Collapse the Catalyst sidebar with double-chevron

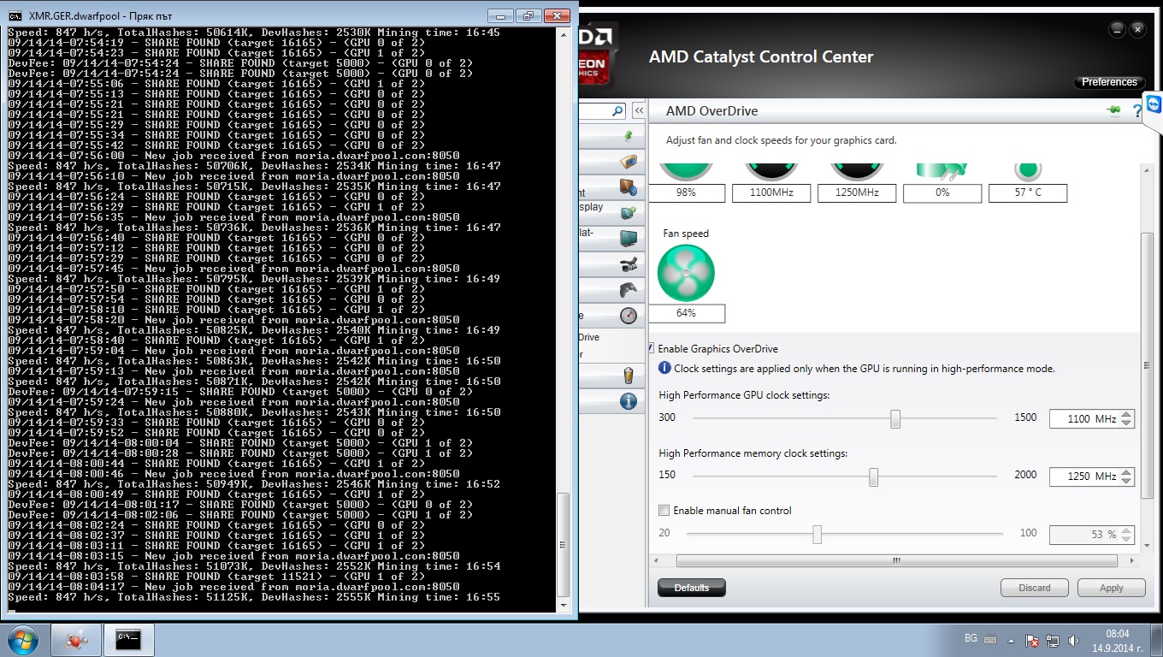point(639,110)
